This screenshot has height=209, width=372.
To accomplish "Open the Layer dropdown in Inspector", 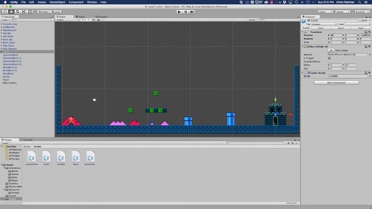I will coord(357,24).
